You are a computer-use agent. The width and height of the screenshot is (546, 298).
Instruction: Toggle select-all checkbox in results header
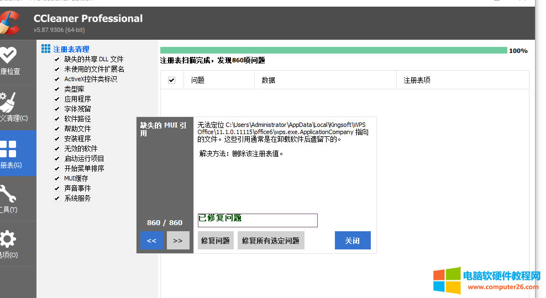(x=171, y=80)
